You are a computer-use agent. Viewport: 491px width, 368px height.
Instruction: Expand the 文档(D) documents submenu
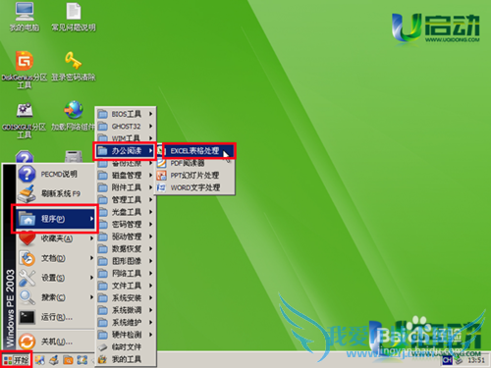pyautogui.click(x=56, y=258)
